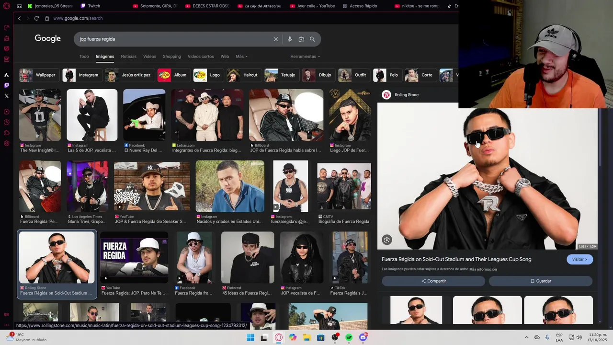613x345 pixels.
Task: Select the Tatuaje filter chip
Action: (x=281, y=75)
